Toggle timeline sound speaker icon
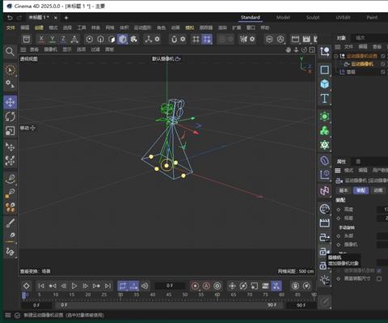This screenshot has width=388, height=323. tap(145, 286)
